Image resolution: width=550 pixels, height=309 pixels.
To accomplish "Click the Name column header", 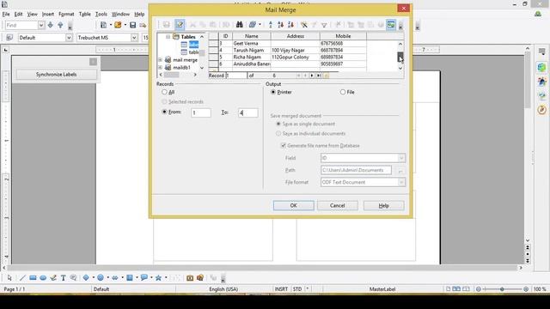I will 252,36.
